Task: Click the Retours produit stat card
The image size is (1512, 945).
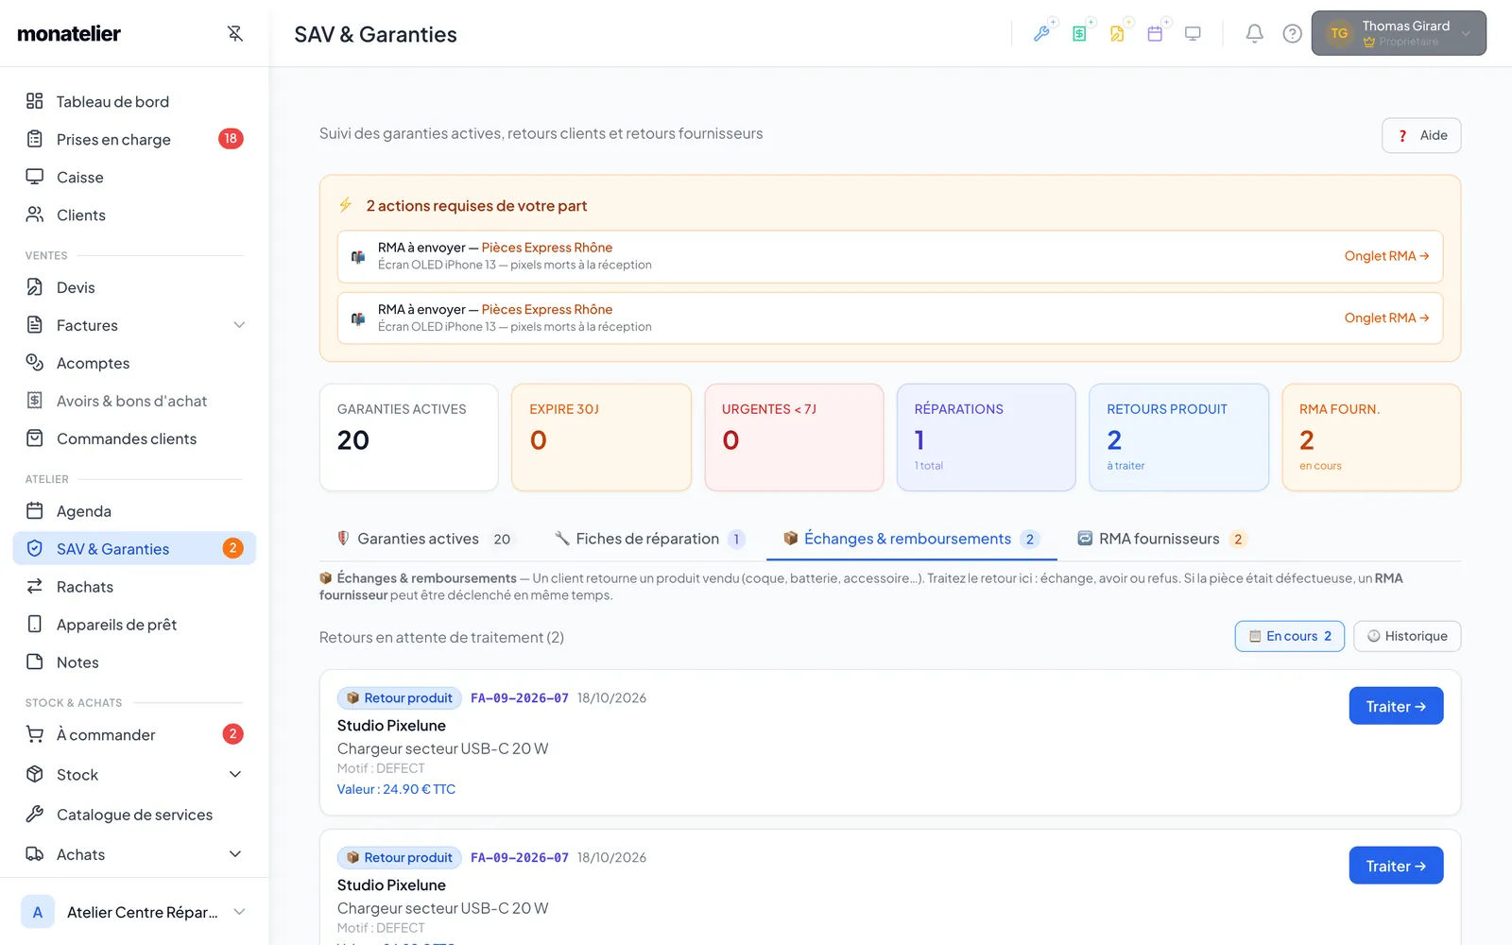Action: pyautogui.click(x=1178, y=438)
